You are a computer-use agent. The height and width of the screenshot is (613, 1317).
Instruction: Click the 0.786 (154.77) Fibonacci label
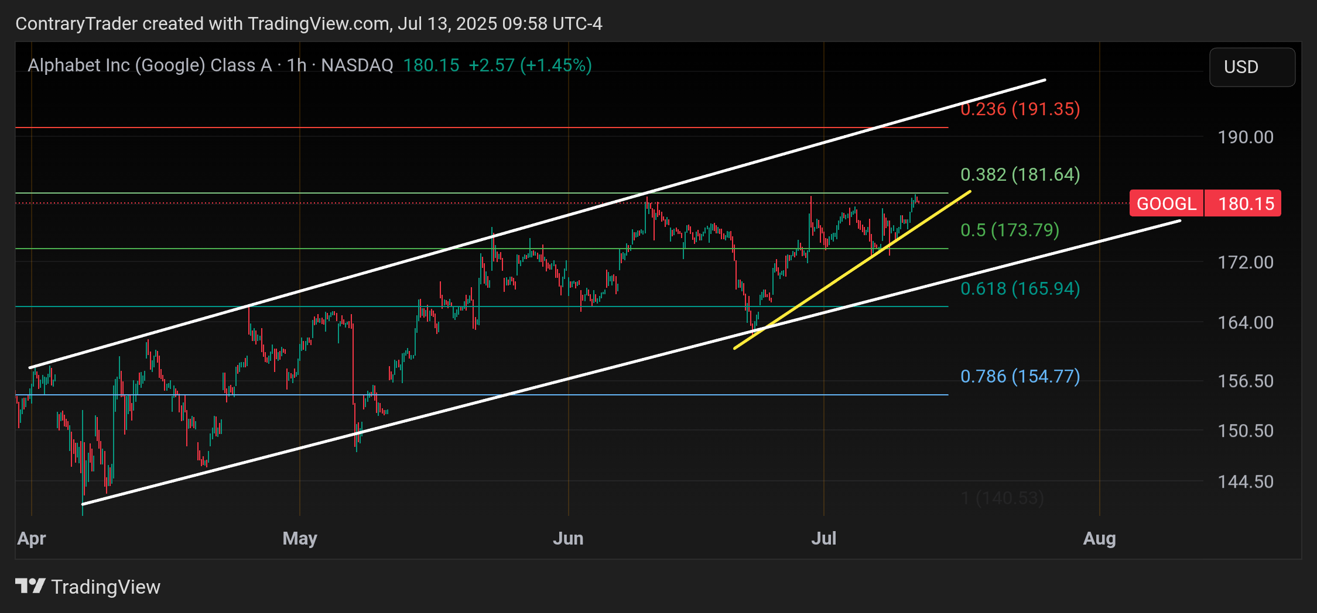point(1020,377)
